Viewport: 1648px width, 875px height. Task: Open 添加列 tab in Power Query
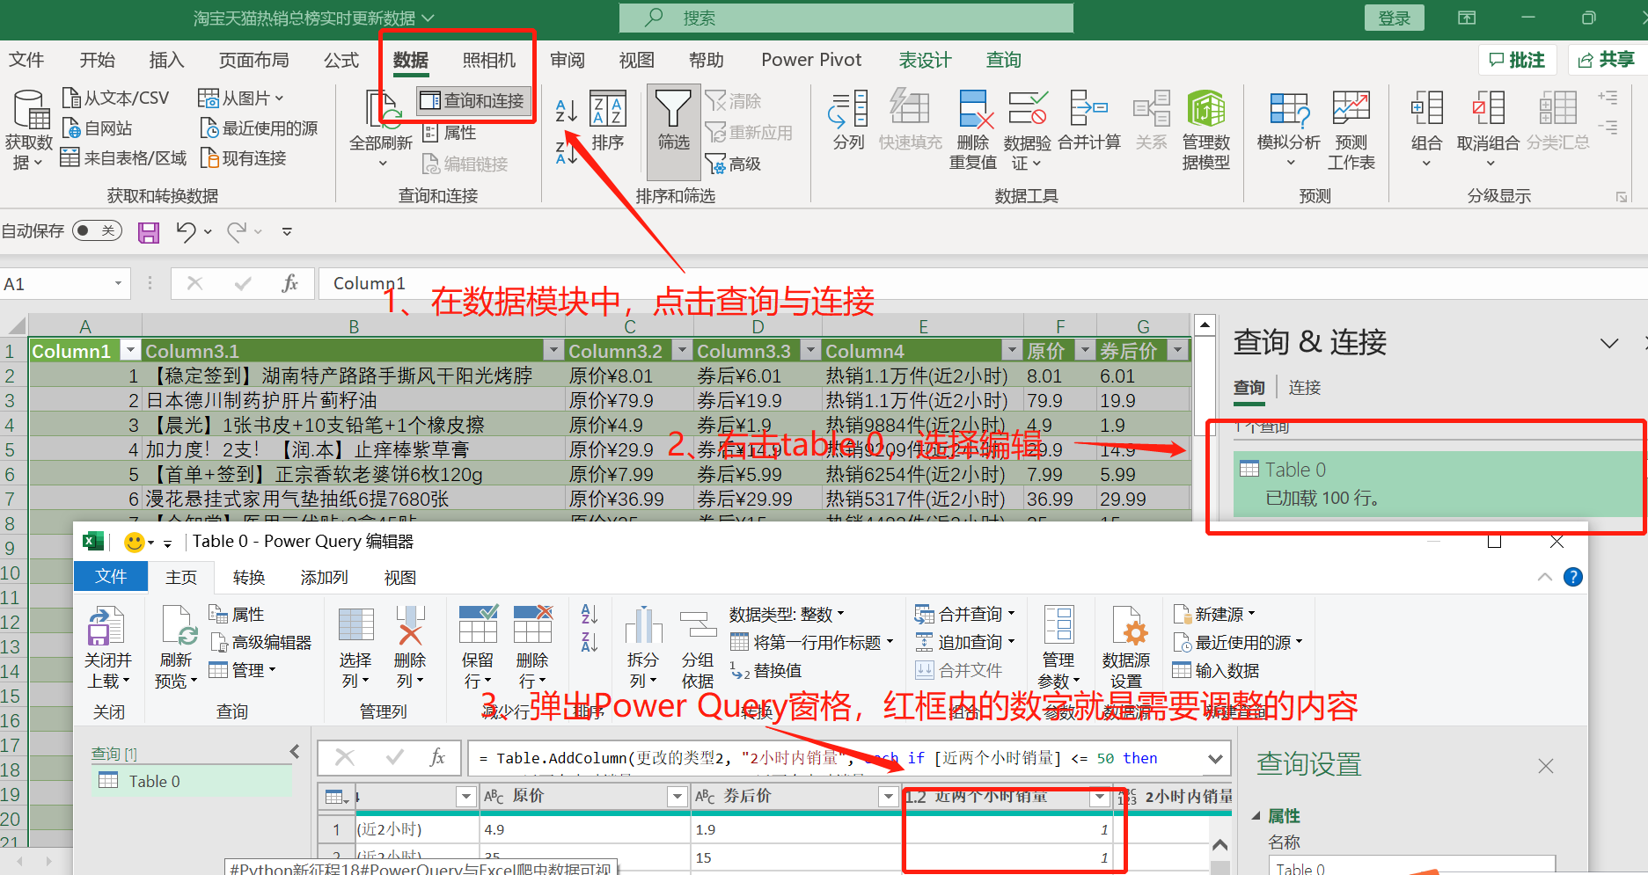click(x=325, y=578)
